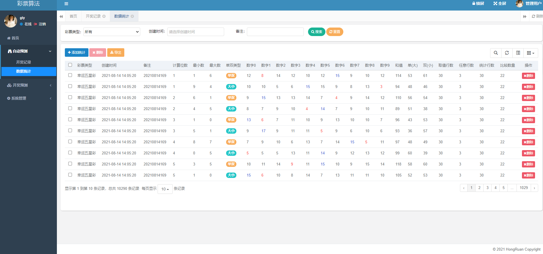Open the 管理用户 avatar menu

click(x=528, y=3)
